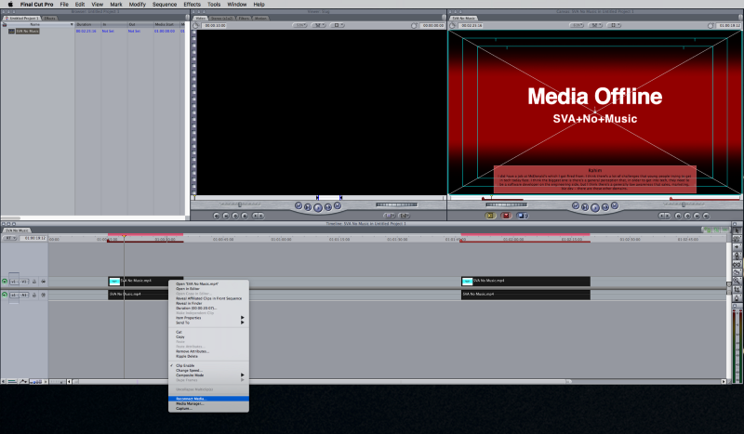Open the Viewer playhead sync pop-up
This screenshot has height=434, width=744.
[x=318, y=25]
